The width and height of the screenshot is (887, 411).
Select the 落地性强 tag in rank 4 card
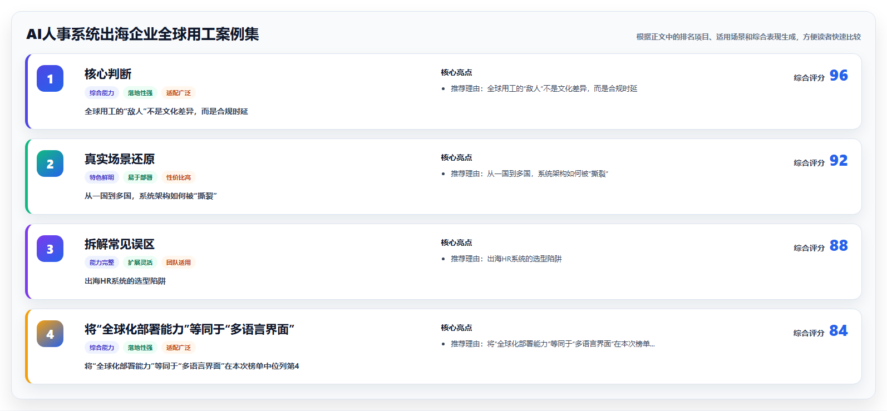point(140,348)
